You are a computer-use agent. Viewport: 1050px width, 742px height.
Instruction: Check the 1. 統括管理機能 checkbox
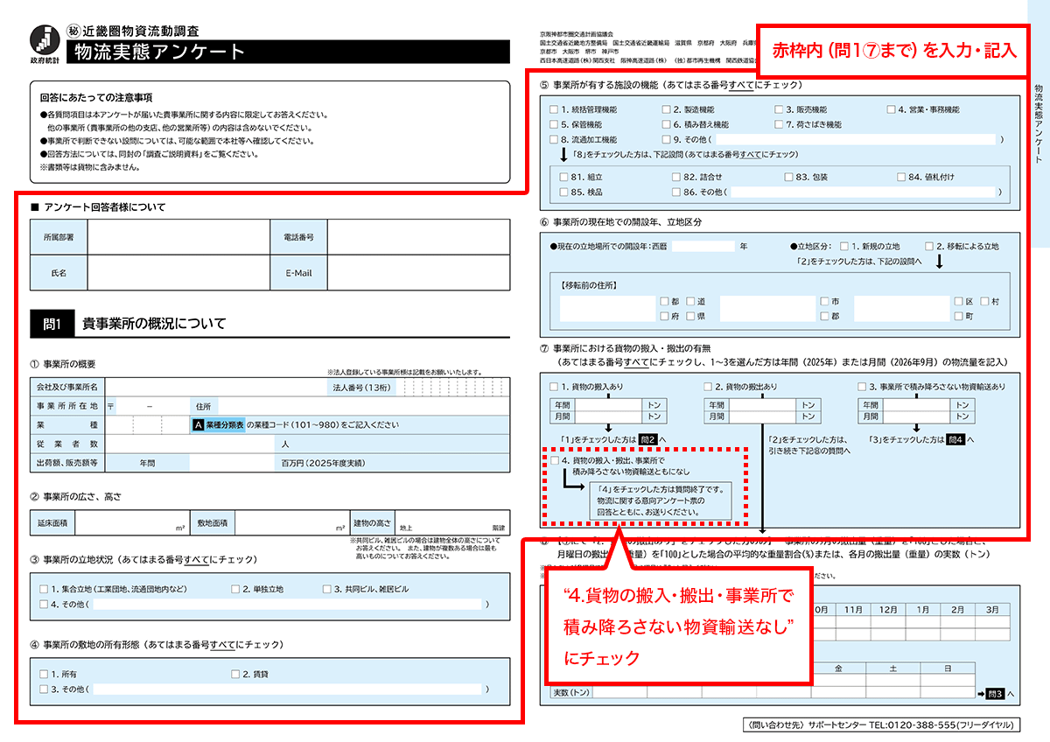click(x=554, y=110)
